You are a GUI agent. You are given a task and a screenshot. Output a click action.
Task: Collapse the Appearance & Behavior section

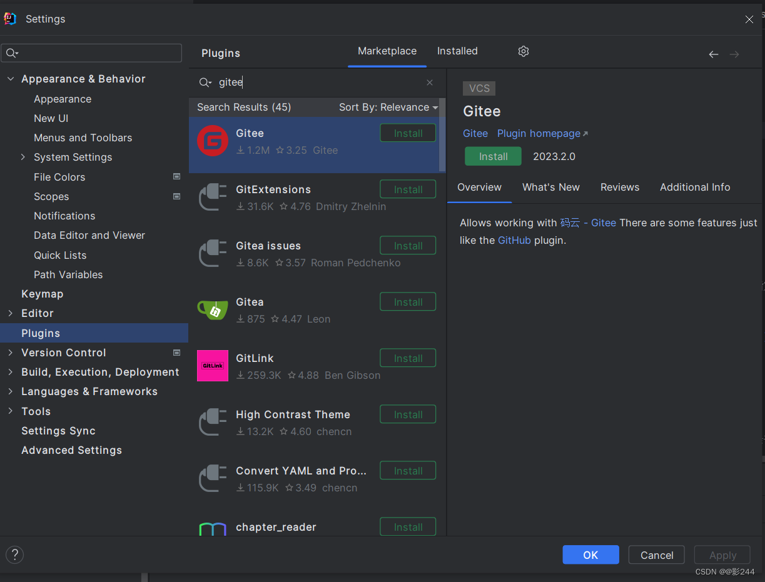pos(10,79)
